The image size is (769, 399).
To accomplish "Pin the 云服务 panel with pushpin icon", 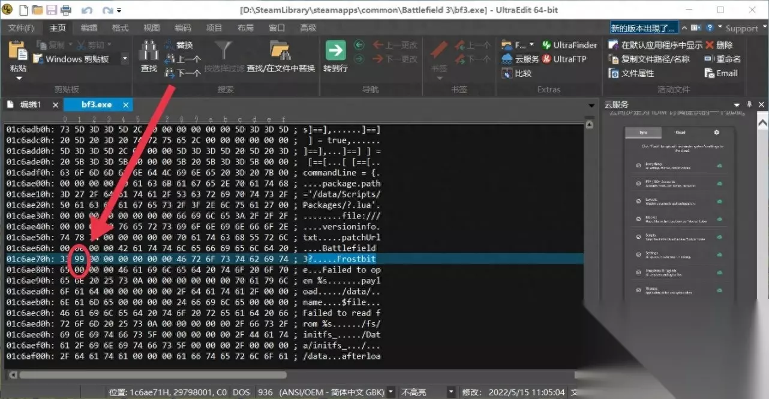I will tap(749, 104).
